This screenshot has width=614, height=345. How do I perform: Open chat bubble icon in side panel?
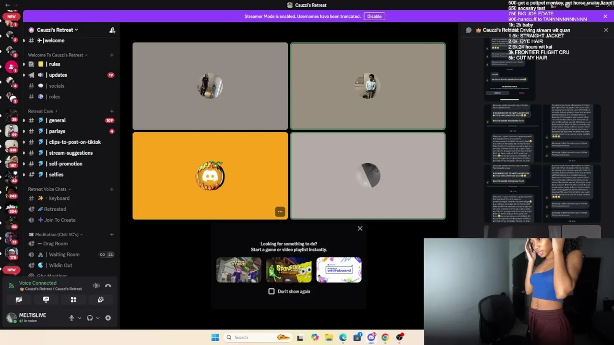point(469,30)
